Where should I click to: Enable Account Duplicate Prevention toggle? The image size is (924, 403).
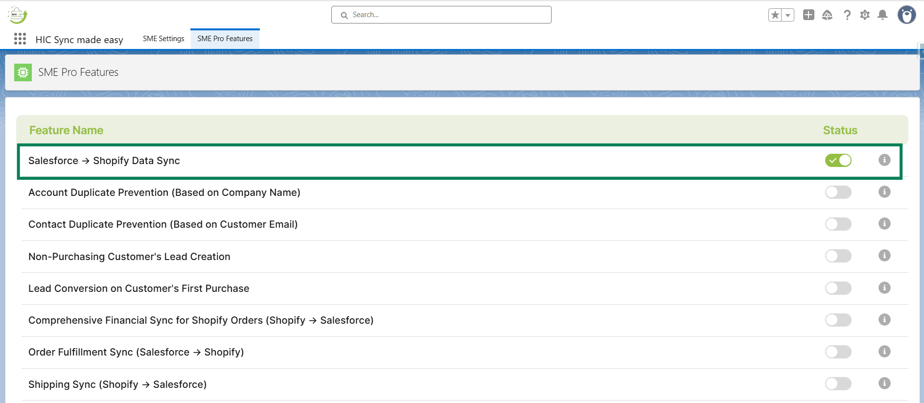pos(838,192)
